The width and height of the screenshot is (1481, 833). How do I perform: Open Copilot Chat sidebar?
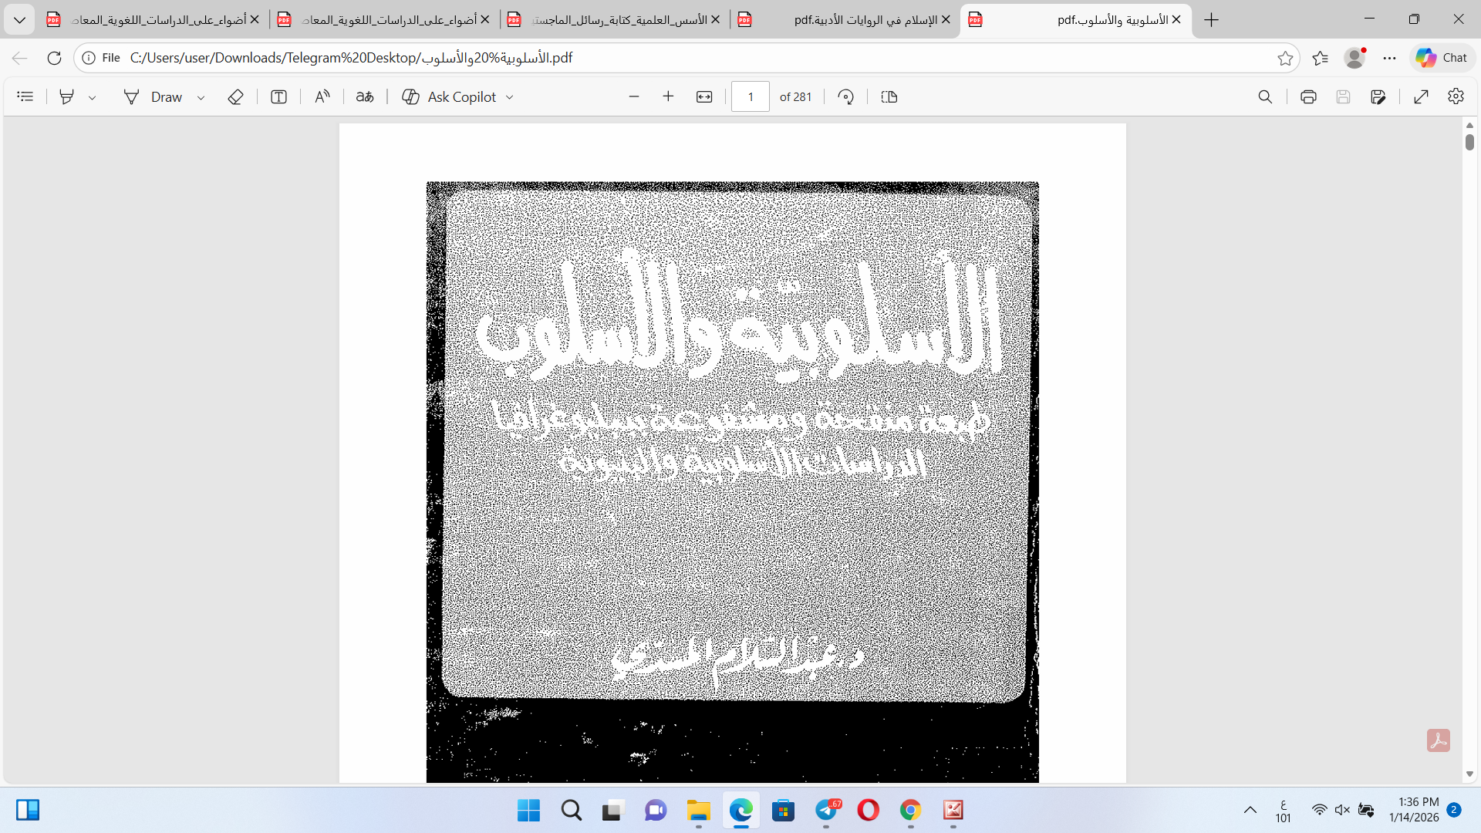(x=1442, y=58)
